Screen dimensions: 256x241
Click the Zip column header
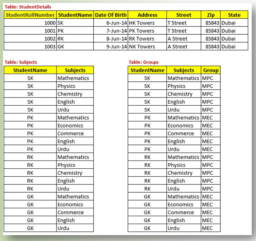click(211, 15)
